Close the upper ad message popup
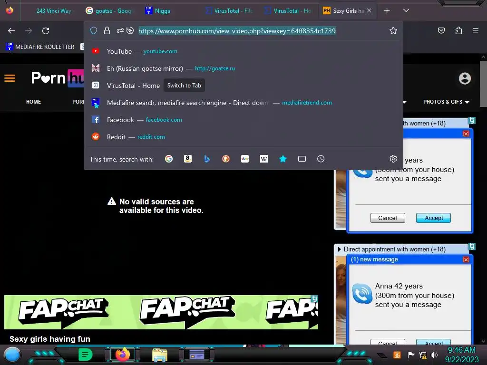Screen dimensions: 487x365 point(466,134)
